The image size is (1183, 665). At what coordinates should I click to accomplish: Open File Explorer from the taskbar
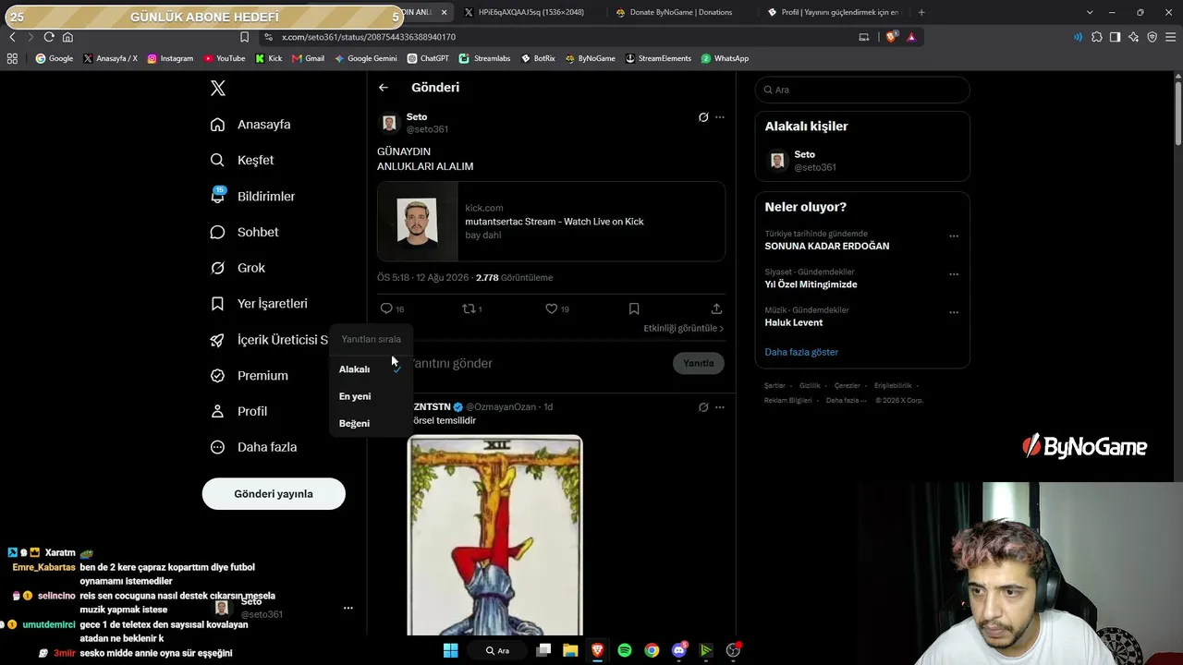coord(570,650)
